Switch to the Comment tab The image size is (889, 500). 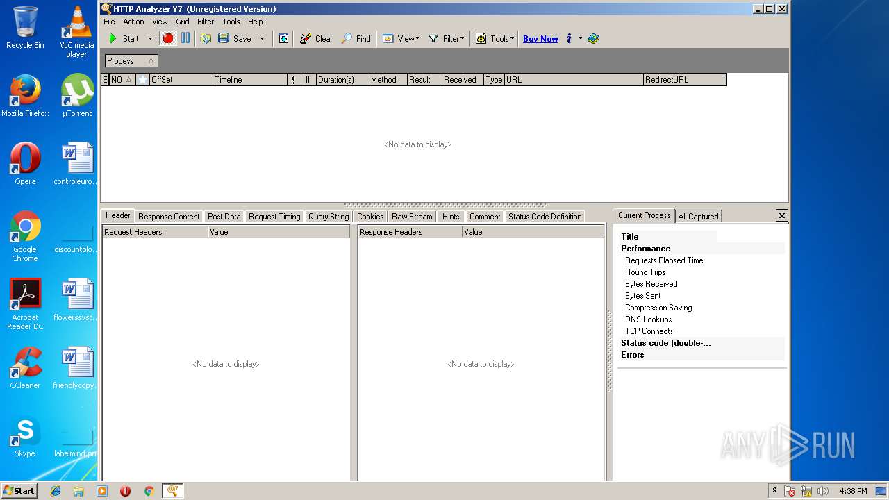click(x=484, y=217)
